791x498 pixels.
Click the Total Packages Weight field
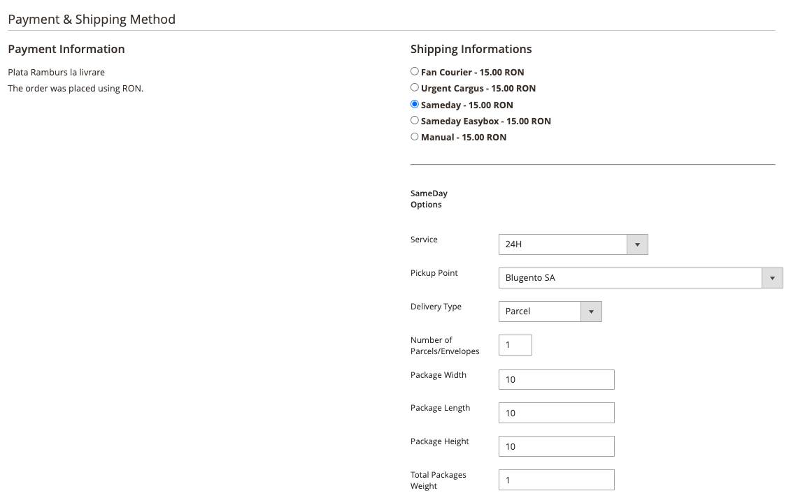pyautogui.click(x=557, y=480)
